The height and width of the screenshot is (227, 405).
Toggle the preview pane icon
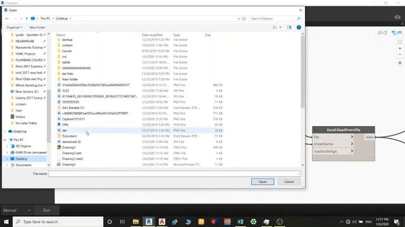click(x=289, y=27)
